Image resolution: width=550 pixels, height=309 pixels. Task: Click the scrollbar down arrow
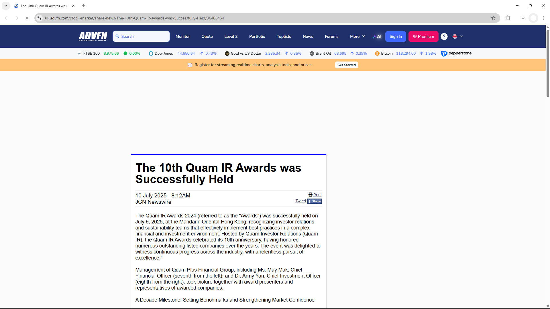pyautogui.click(x=548, y=306)
